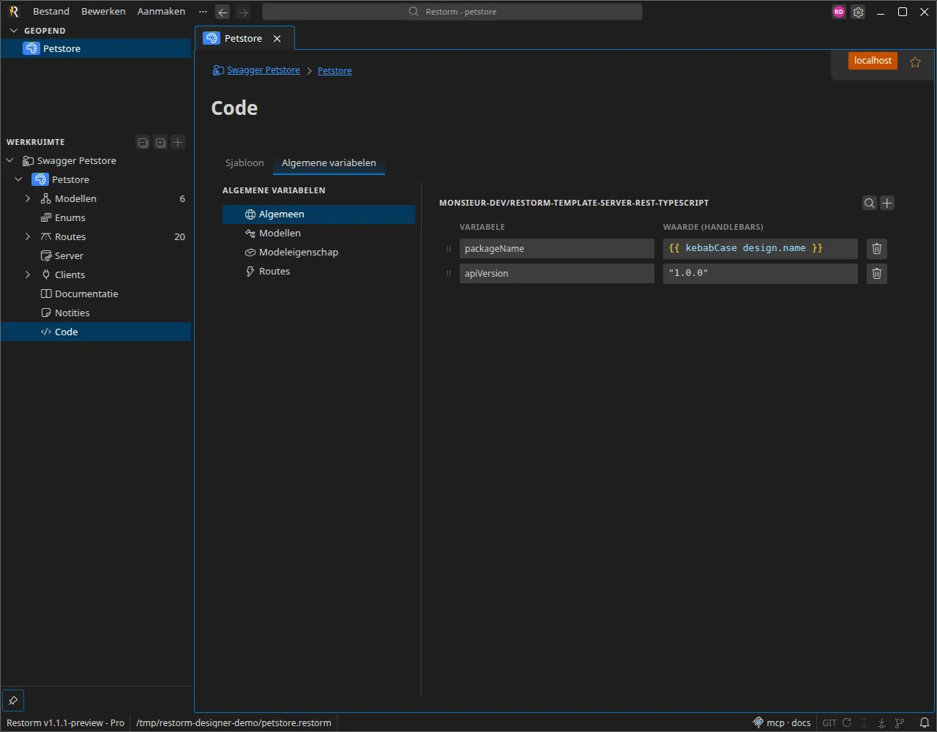Viewport: 937px width, 732px height.
Task: Delete the packageName variable
Action: (877, 249)
